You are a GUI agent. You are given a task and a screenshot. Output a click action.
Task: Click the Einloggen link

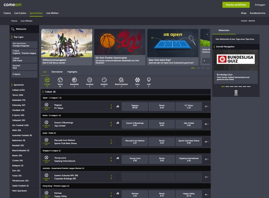(260, 5)
